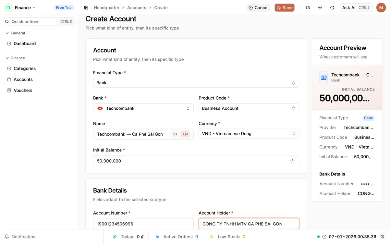
Task: Open Ask AI assistant
Action: [x=356, y=7]
